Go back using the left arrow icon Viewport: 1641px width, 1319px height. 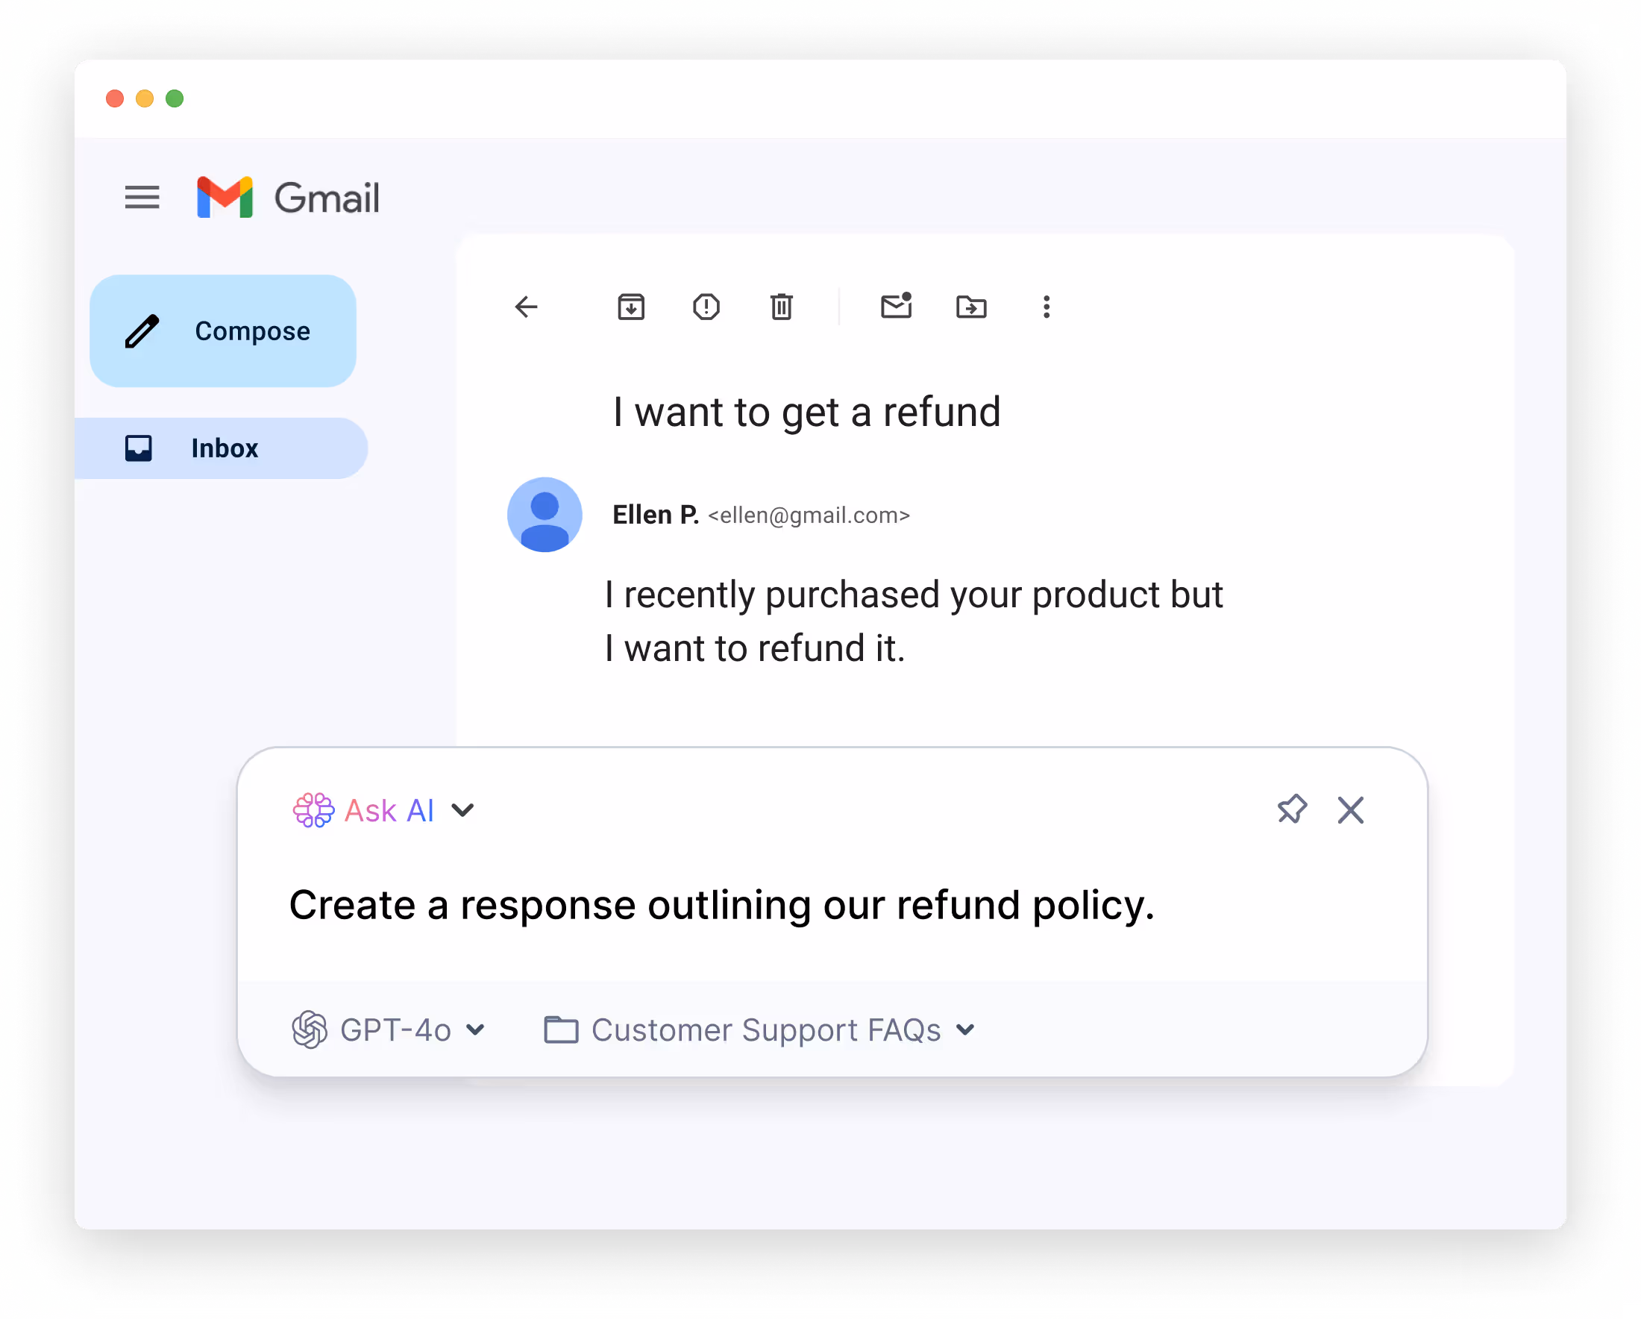point(526,307)
